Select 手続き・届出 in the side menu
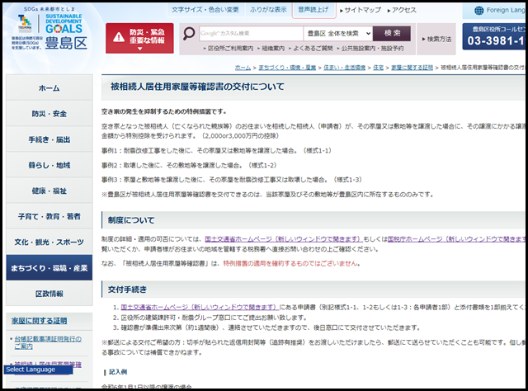Viewport: 528px width, 391px height. point(49,139)
